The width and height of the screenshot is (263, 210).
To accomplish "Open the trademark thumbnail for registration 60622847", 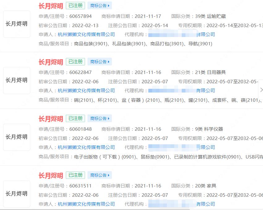I will tap(17, 80).
